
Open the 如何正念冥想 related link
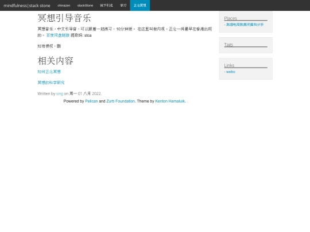[49, 72]
